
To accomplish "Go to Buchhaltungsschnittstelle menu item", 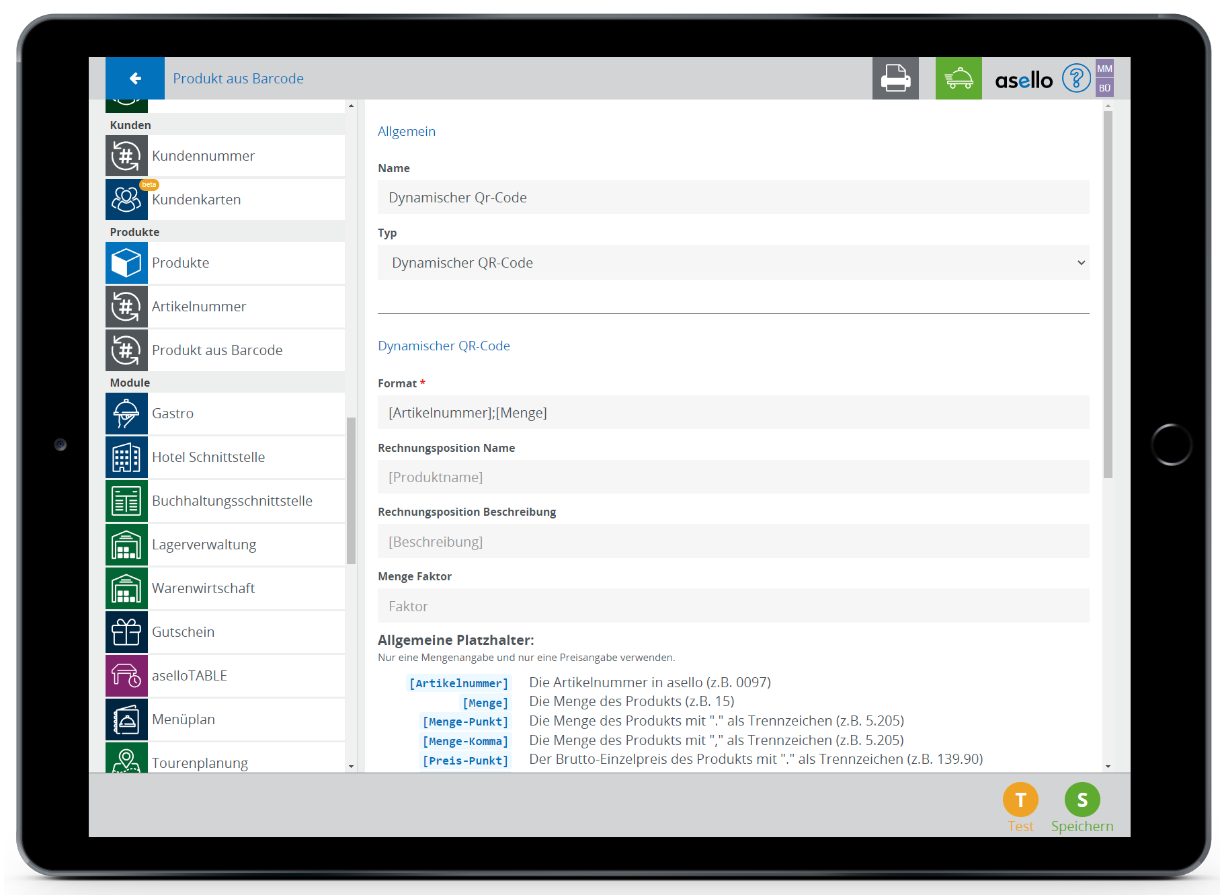I will pos(232,501).
